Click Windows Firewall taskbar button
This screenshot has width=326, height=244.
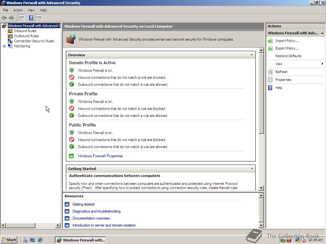(x=81, y=240)
